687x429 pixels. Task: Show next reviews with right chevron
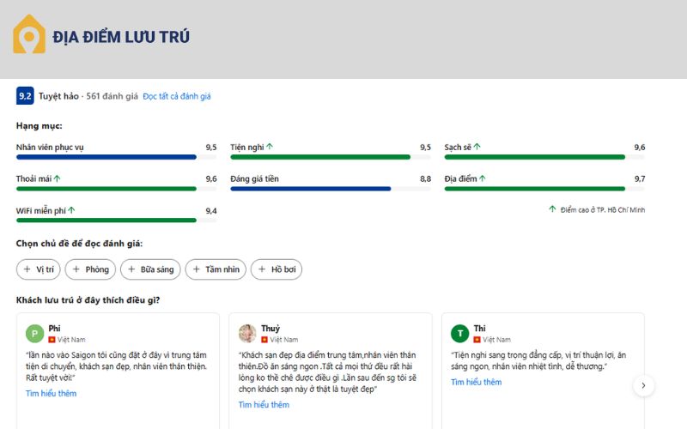[643, 386]
